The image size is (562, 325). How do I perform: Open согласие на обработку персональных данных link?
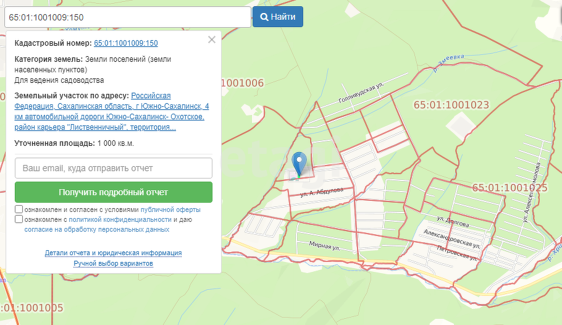tap(96, 229)
